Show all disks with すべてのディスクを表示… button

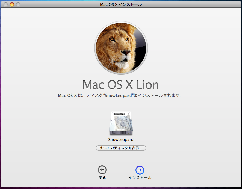click(121, 148)
